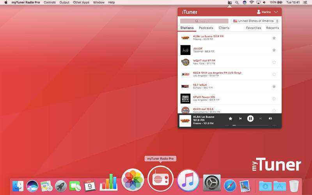Click the 93.7 WBLK station logo

[x=185, y=86]
